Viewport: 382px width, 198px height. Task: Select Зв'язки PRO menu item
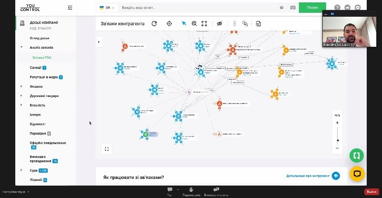tap(42, 58)
